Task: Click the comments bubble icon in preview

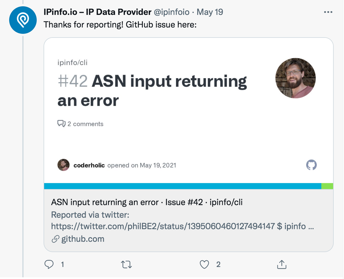Action: 61,124
